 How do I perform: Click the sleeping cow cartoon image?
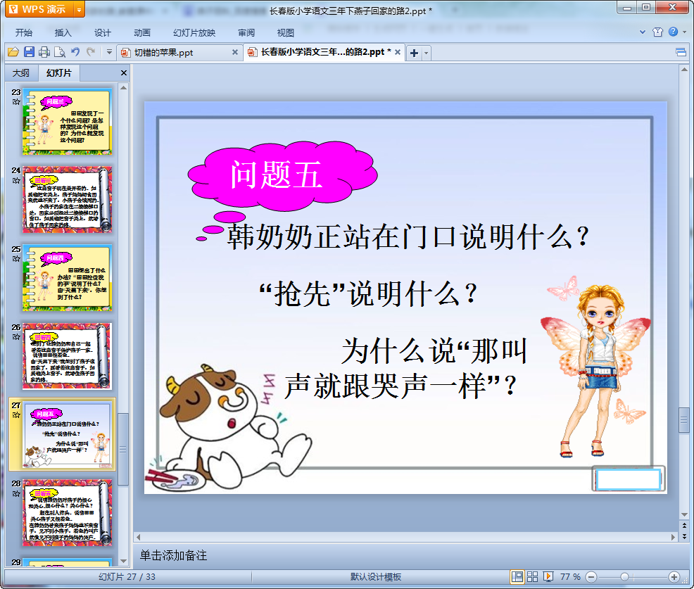pos(229,427)
